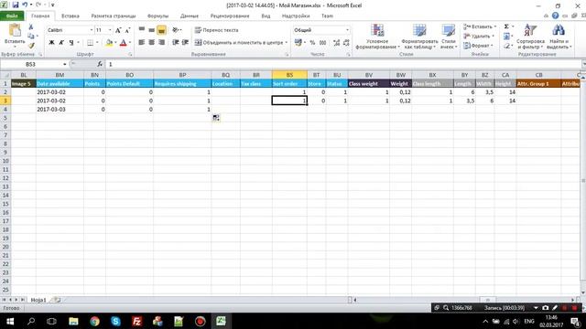Click the Cut scissors icon
Viewport: 586px width, 329px height.
point(30,27)
